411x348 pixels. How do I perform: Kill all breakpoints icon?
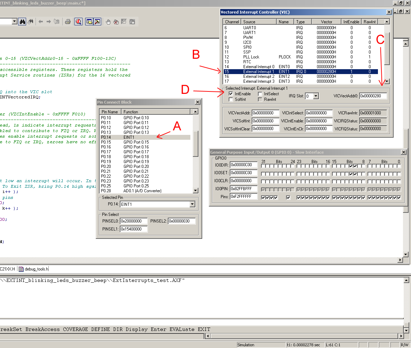[116, 22]
